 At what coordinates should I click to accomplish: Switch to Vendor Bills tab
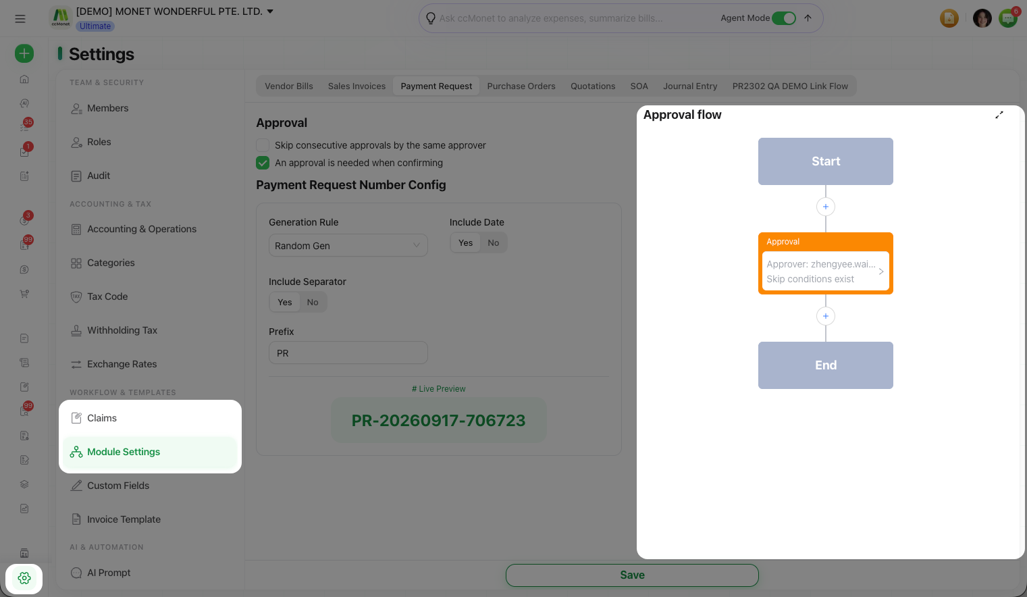(x=289, y=86)
